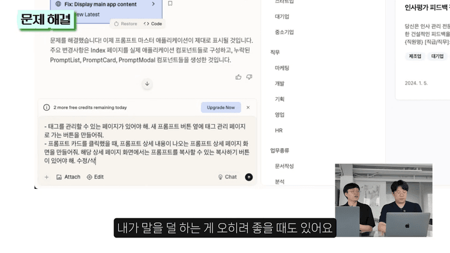Click inside the prompt text input area

pos(147,144)
